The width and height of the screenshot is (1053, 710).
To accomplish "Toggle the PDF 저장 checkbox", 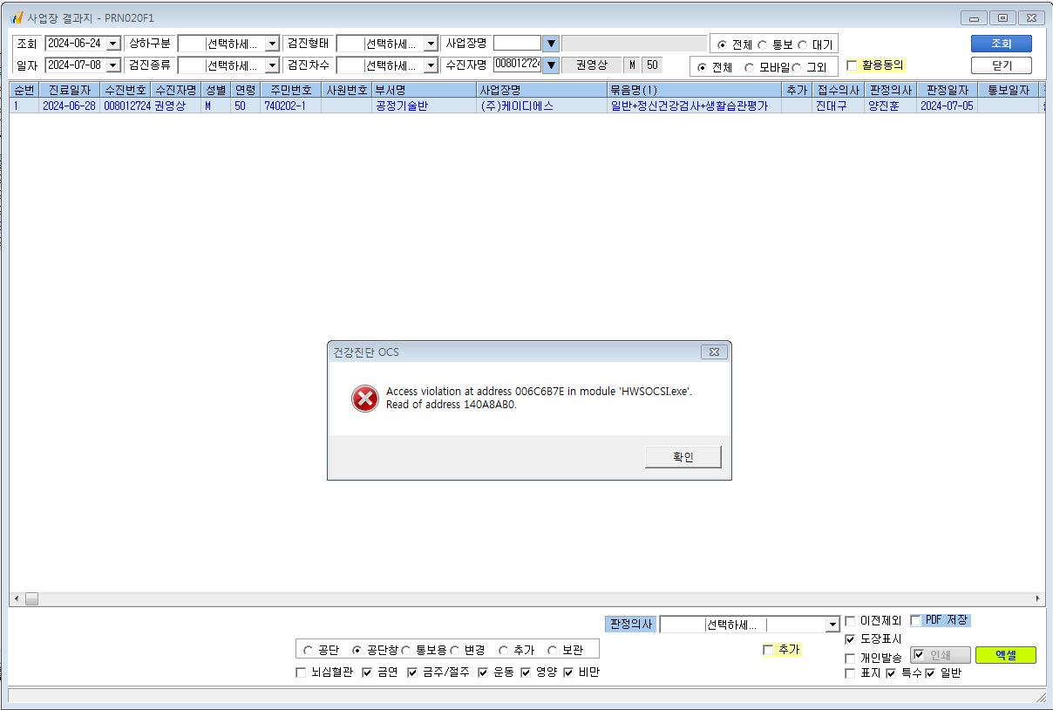I will pos(915,620).
